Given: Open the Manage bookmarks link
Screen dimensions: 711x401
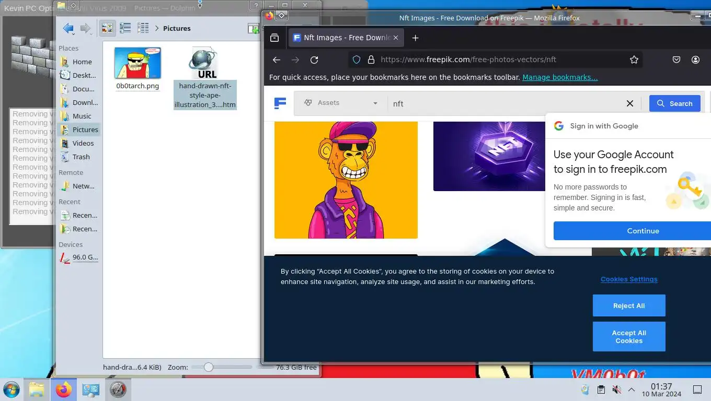Looking at the screenshot, I should point(560,77).
